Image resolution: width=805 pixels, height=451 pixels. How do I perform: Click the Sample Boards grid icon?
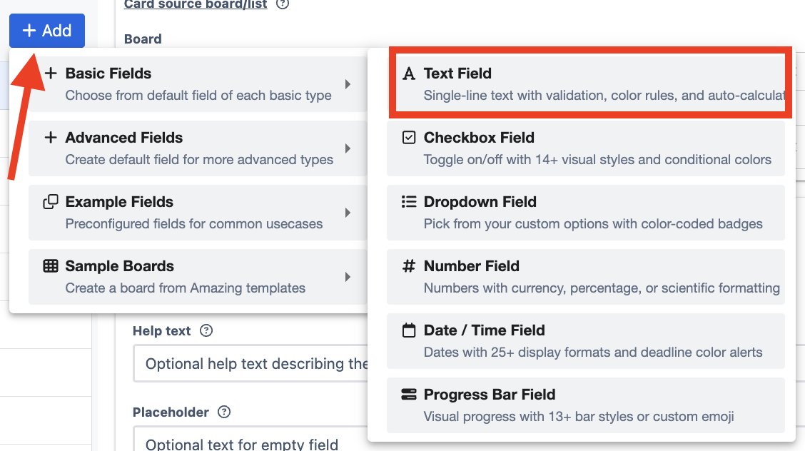(51, 266)
